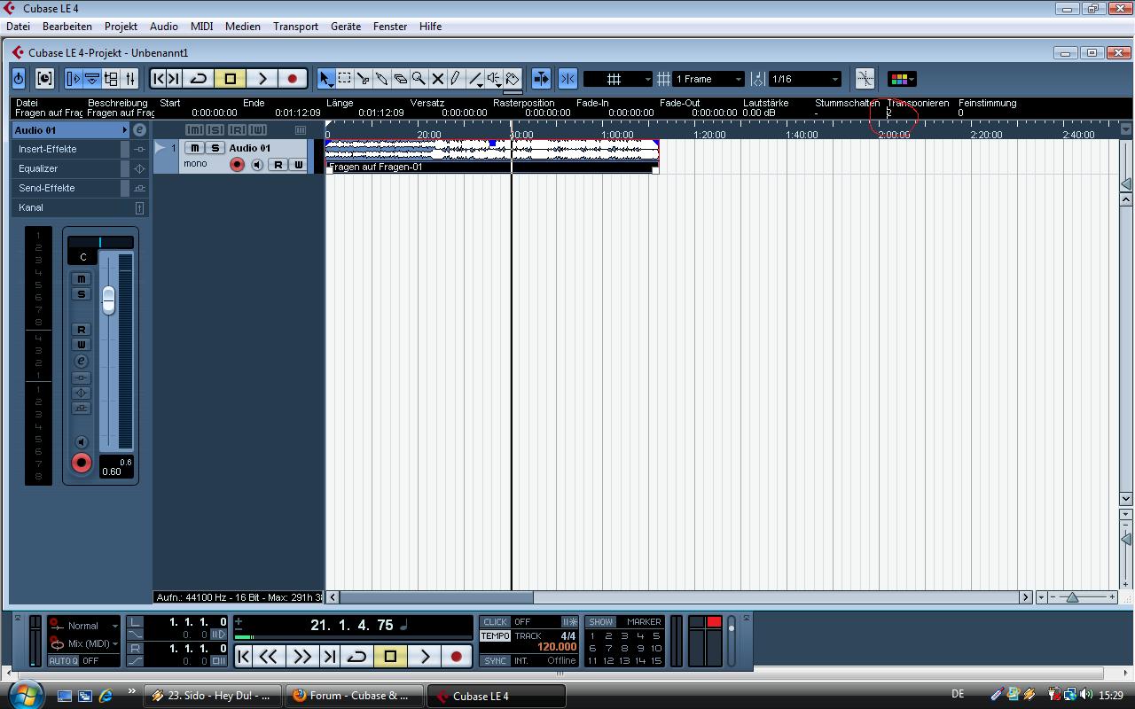Open track list settings grid icon

pos(299,130)
